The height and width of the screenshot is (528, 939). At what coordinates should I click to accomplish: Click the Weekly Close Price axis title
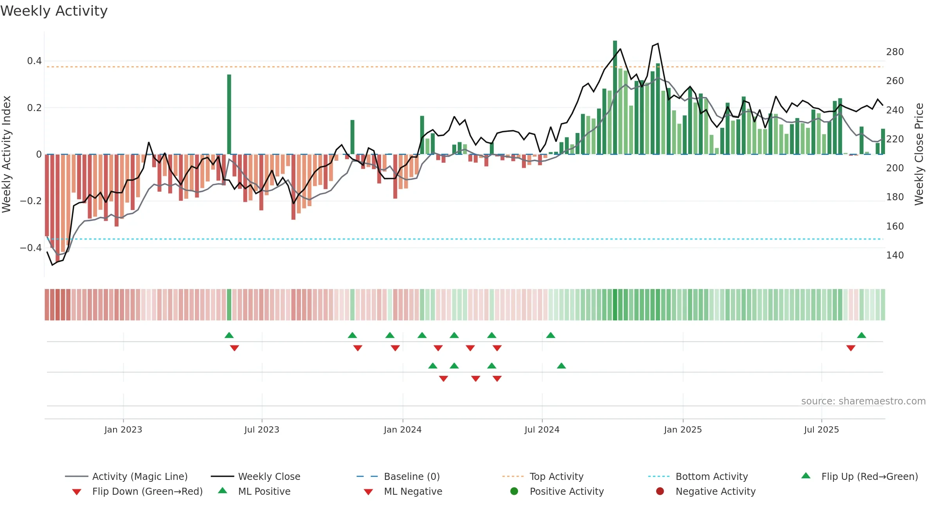[x=919, y=154]
